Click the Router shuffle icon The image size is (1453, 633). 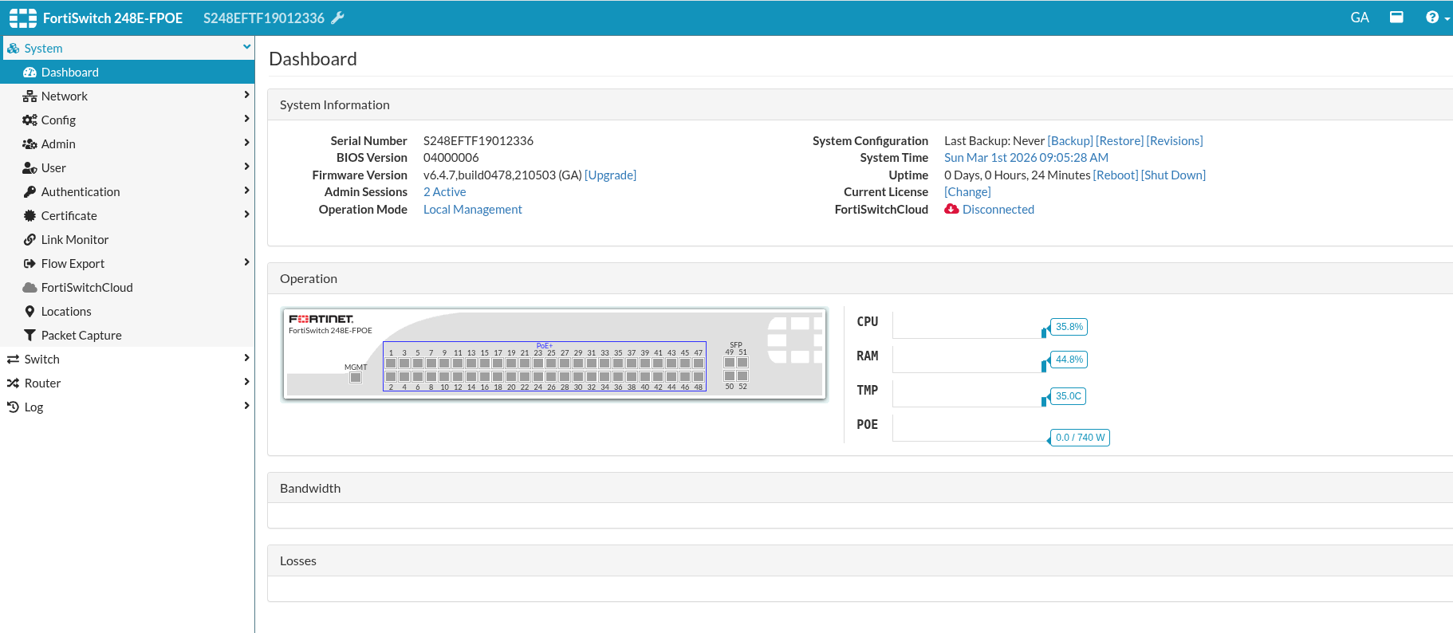(13, 383)
